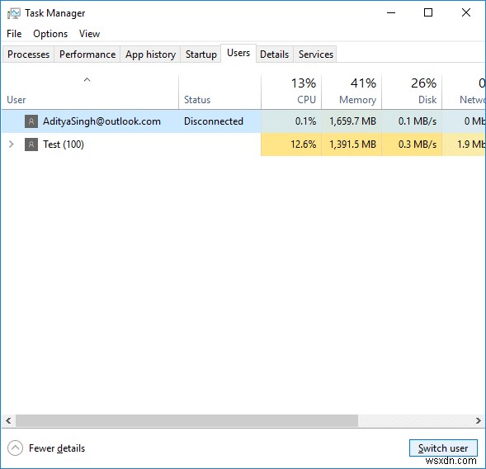
Task: Switch to the Services tab
Action: pos(315,54)
